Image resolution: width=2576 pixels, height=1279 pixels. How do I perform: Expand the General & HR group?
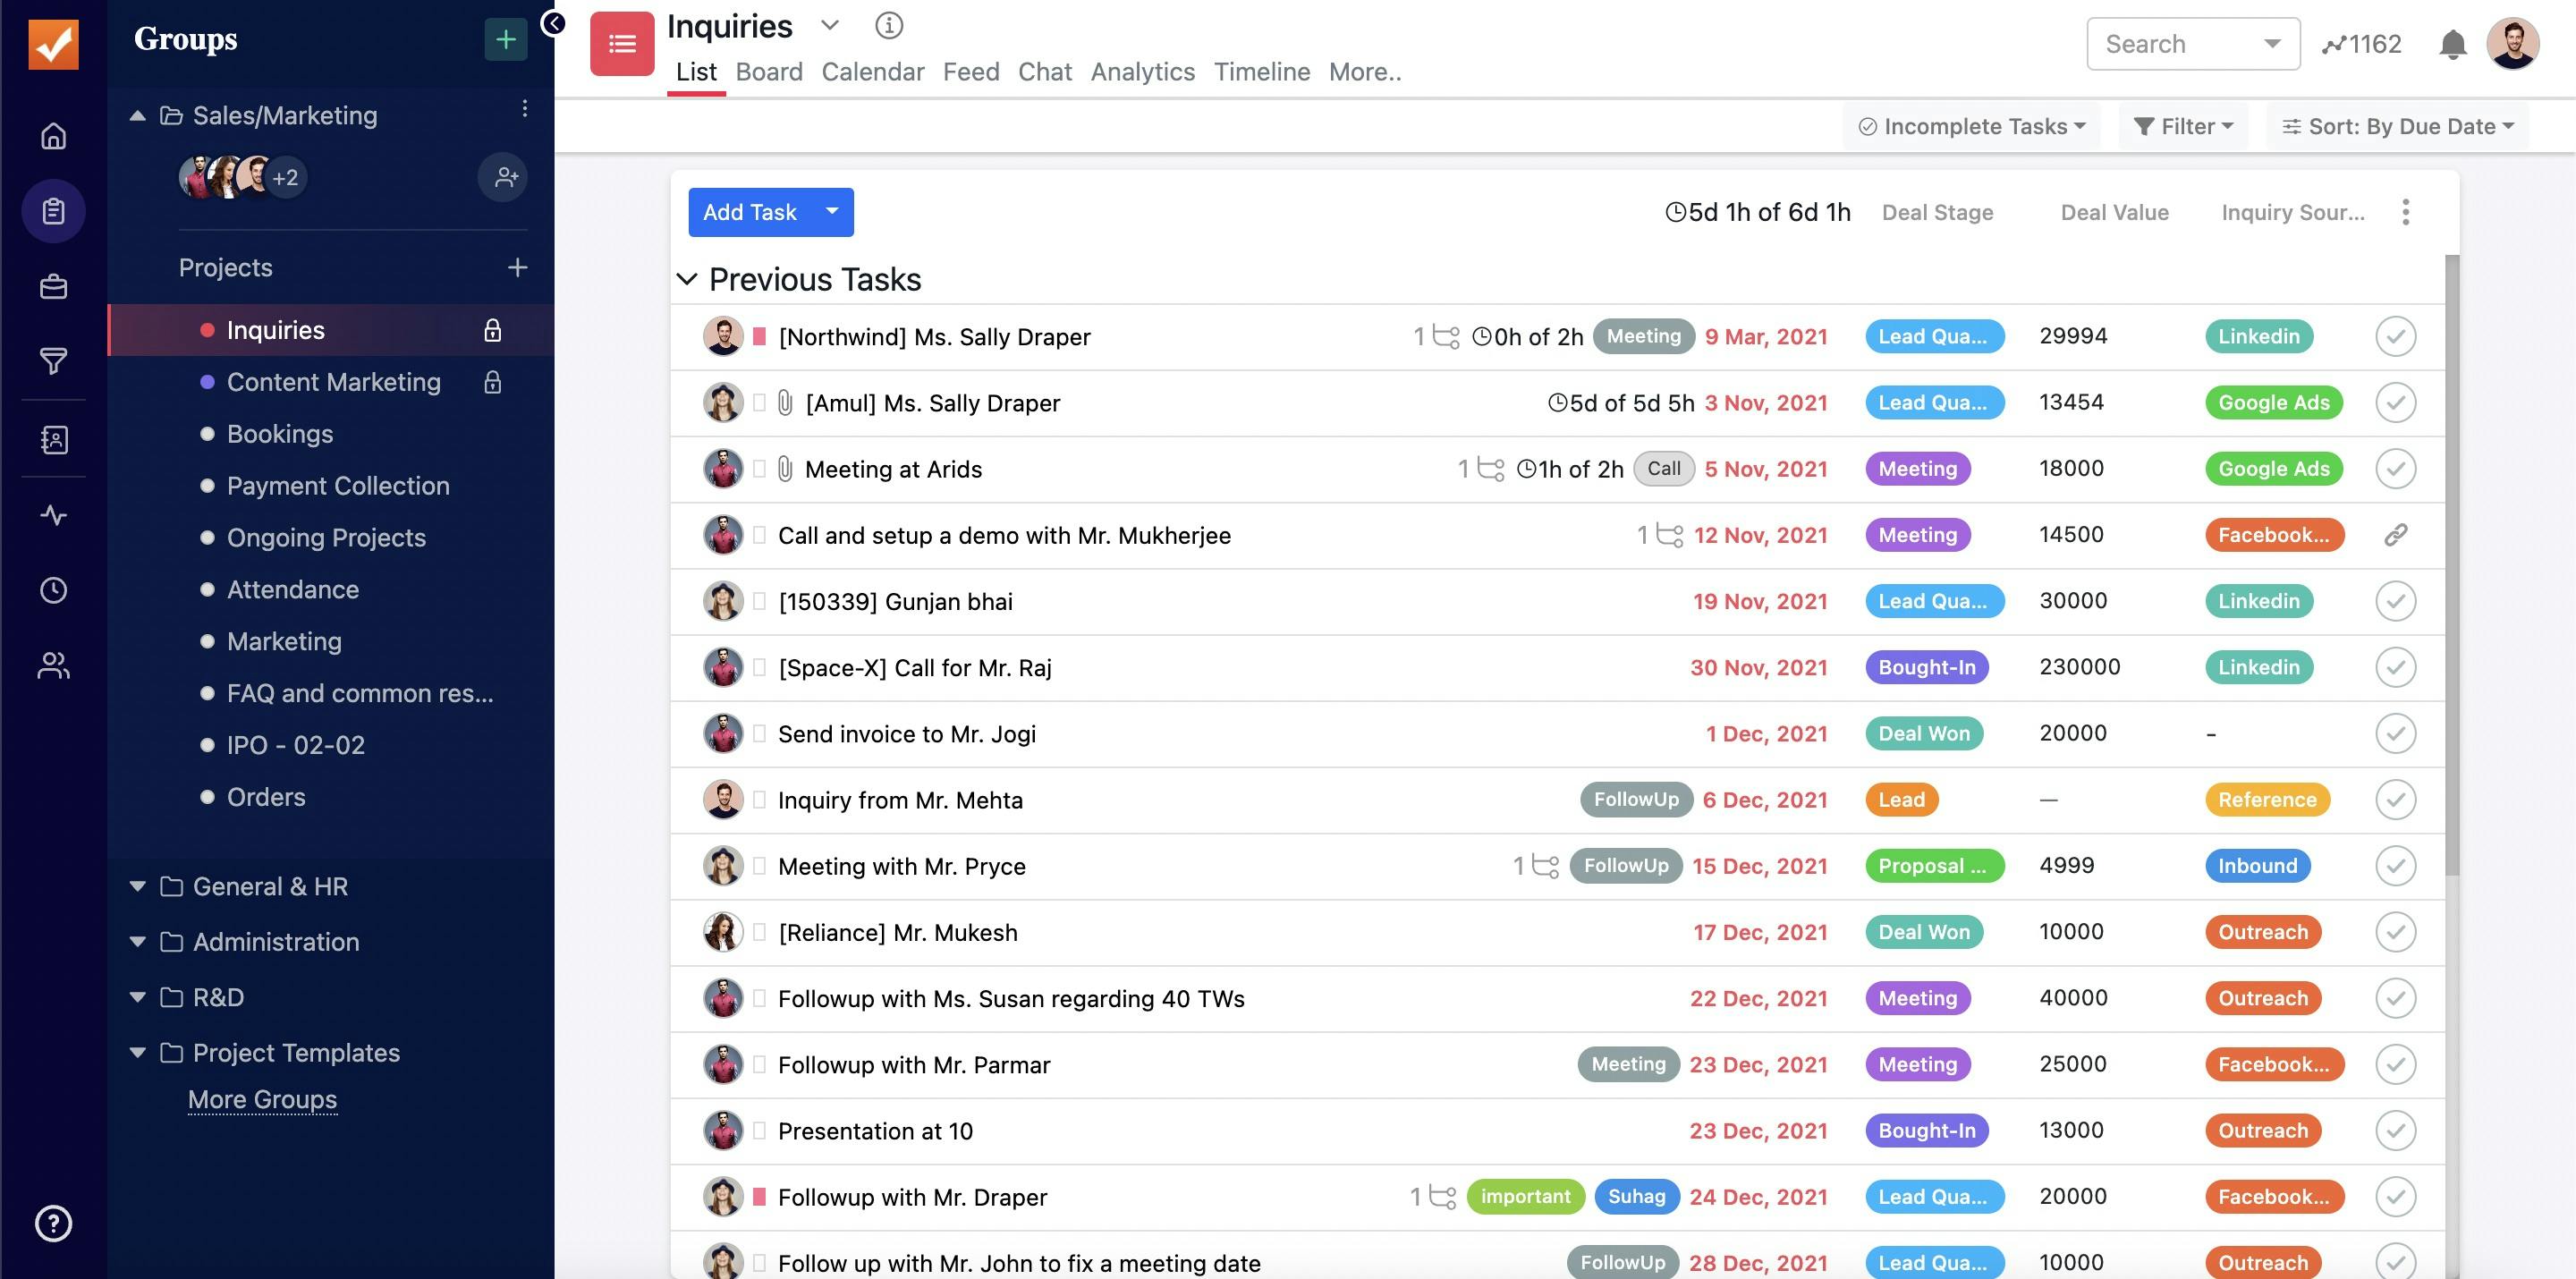(x=138, y=886)
